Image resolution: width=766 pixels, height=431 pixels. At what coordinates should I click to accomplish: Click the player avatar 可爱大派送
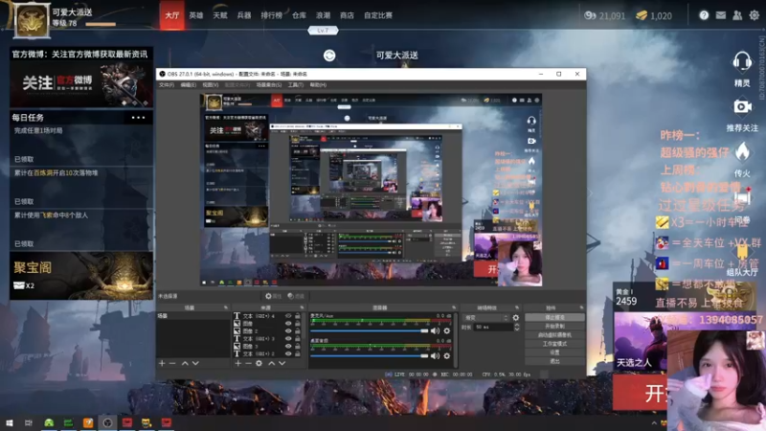[x=32, y=20]
